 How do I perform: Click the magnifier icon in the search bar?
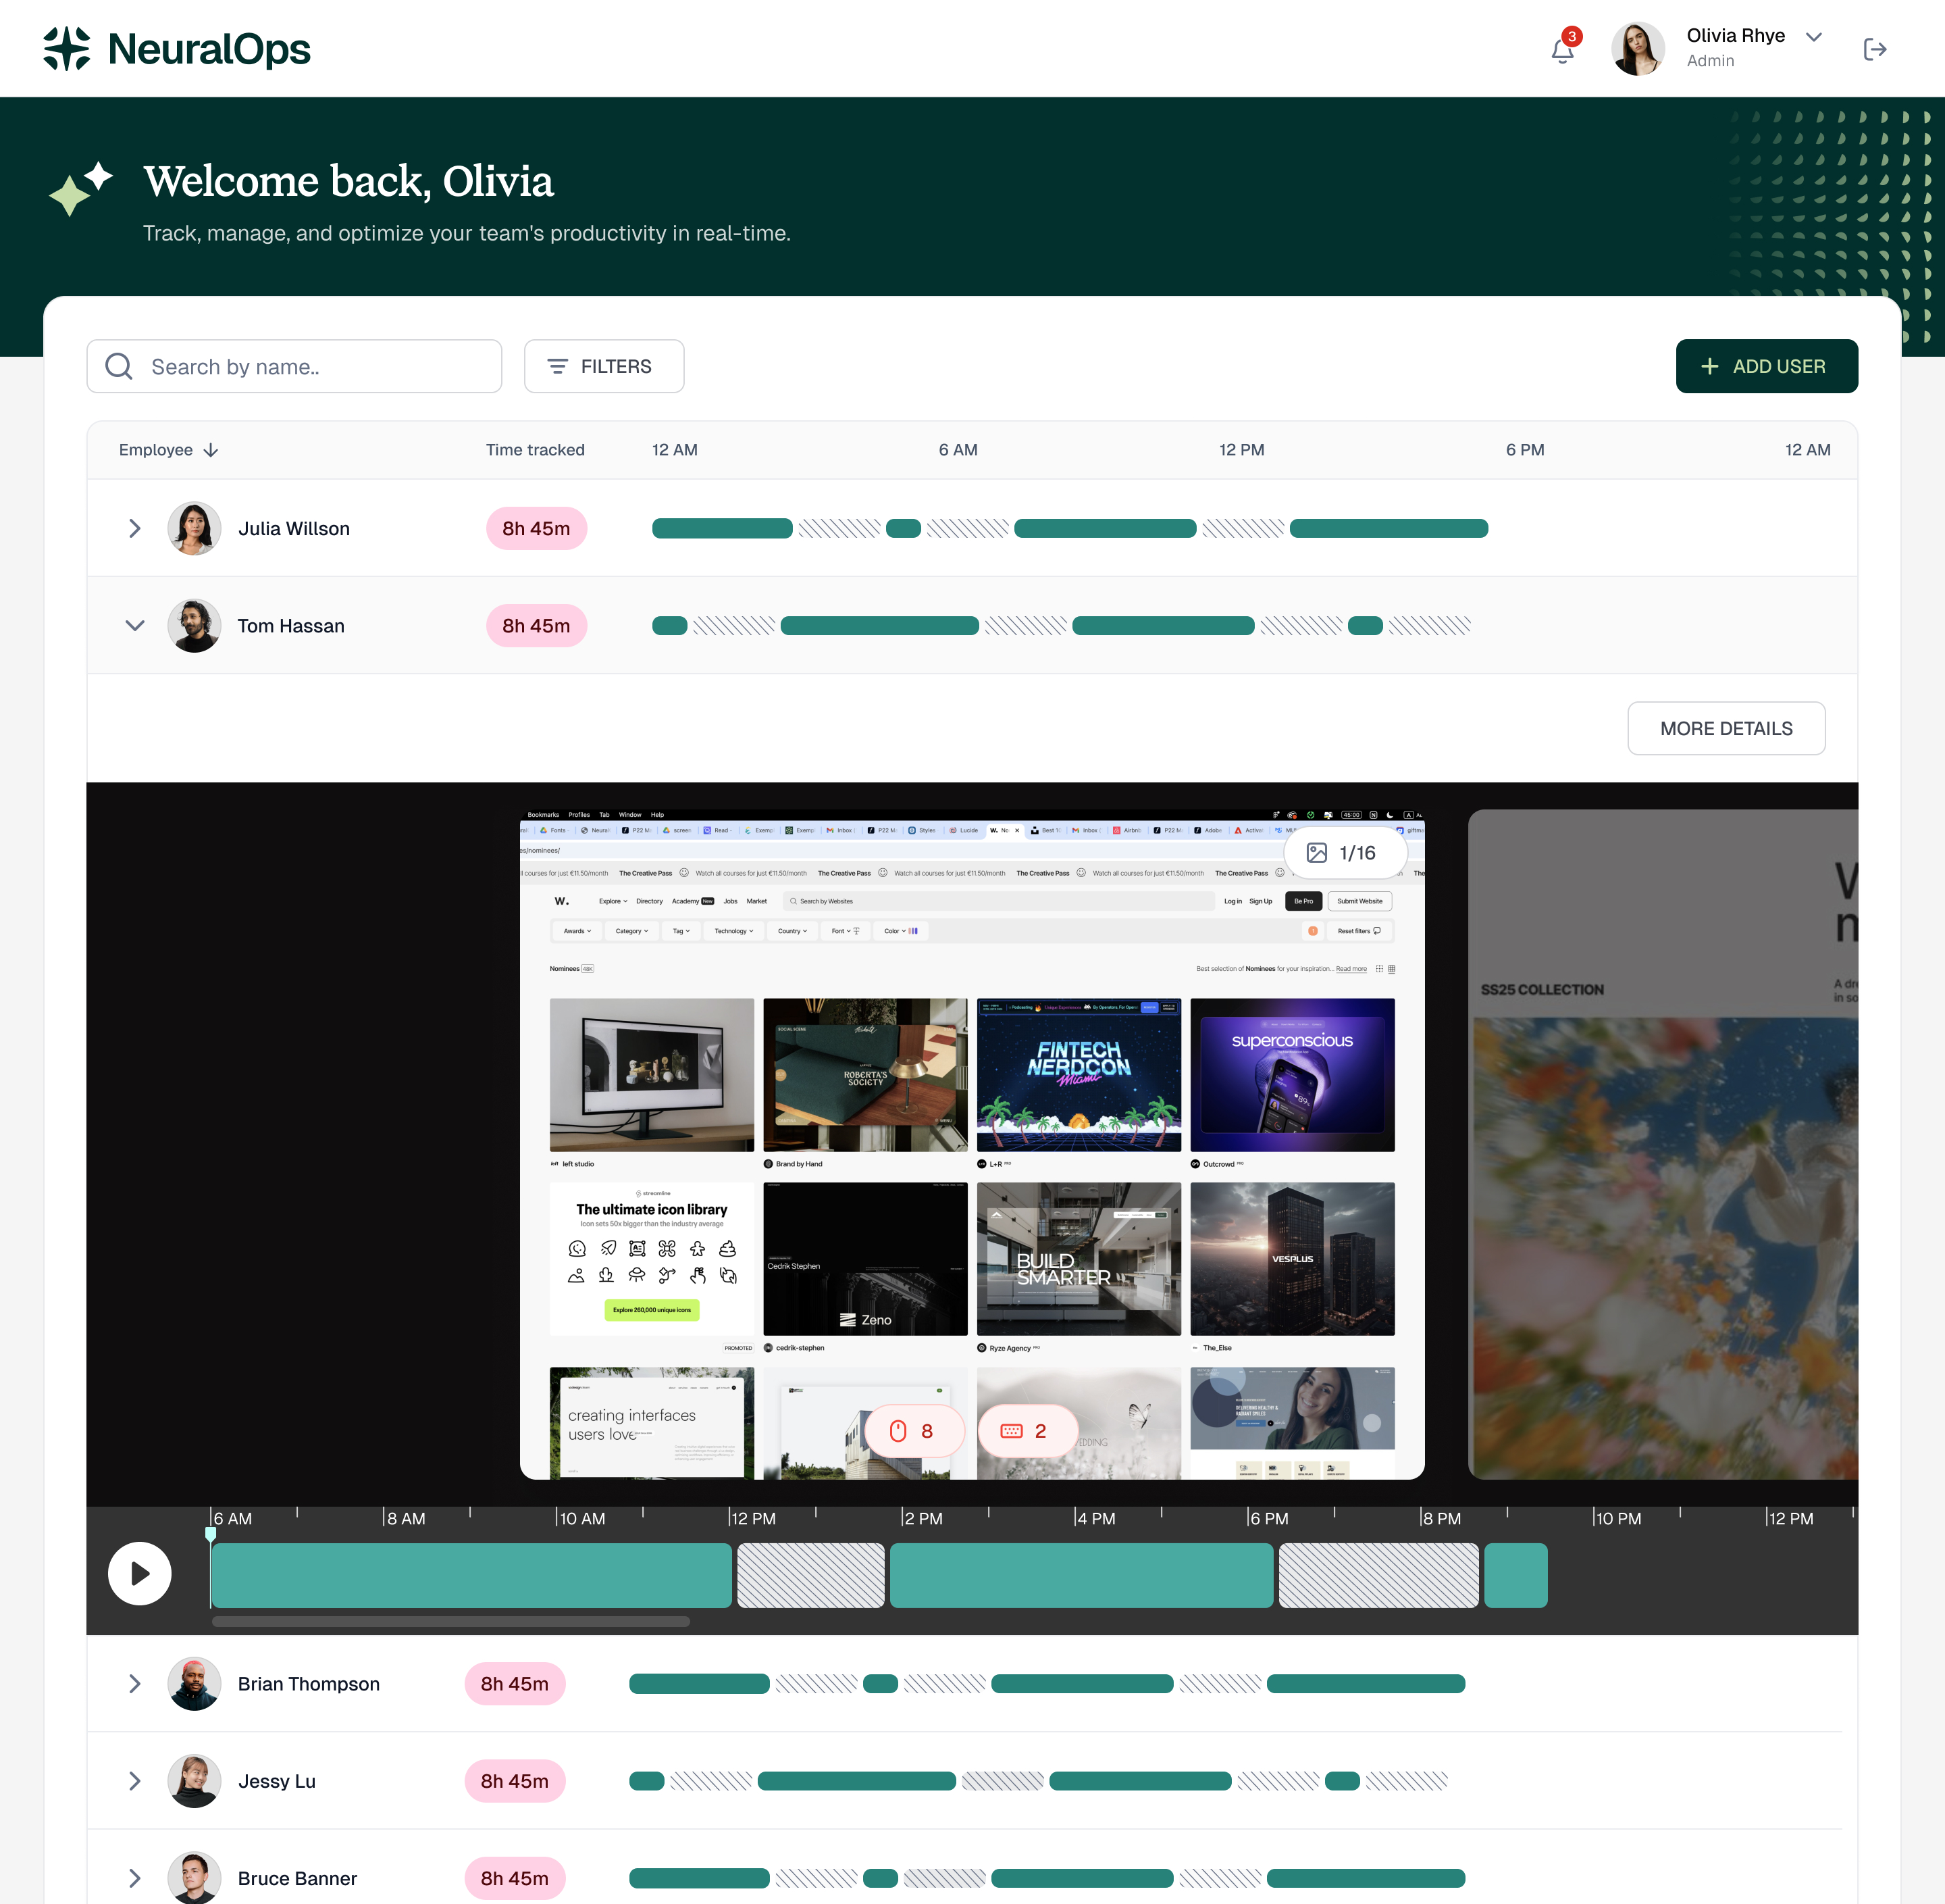coord(119,366)
